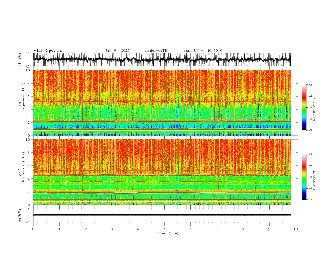This screenshot has width=333, height=257.
Task: Click tick label "0" on the Time axis
Action: pyautogui.click(x=33, y=229)
